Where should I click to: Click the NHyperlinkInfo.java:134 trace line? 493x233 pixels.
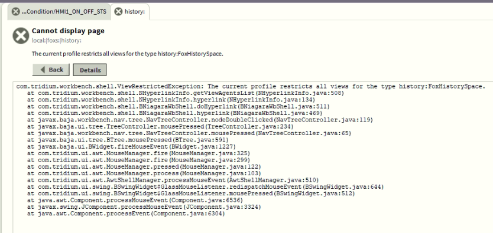pos(171,100)
